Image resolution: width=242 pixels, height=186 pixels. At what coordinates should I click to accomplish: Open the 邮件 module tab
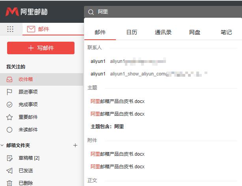click(53, 29)
